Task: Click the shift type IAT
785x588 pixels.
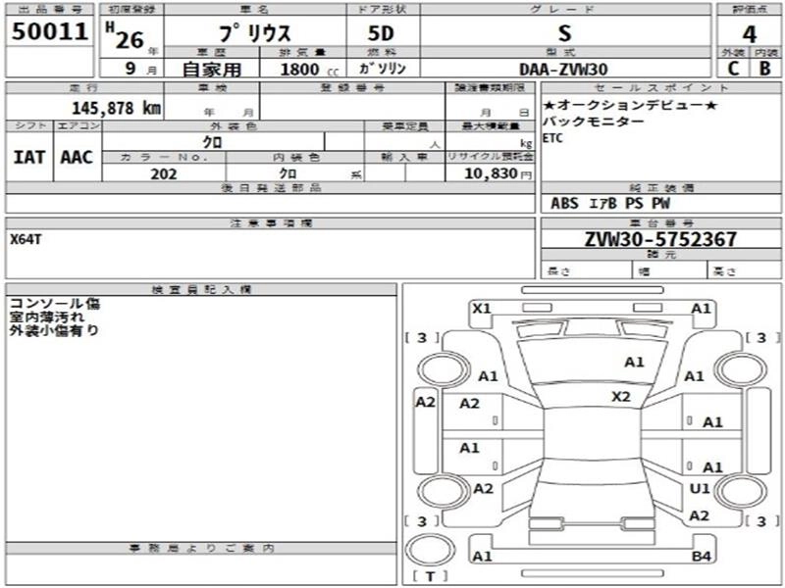Action: [x=29, y=158]
